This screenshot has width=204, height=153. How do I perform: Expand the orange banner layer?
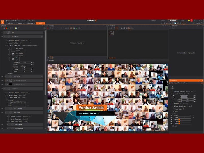pos(8,129)
